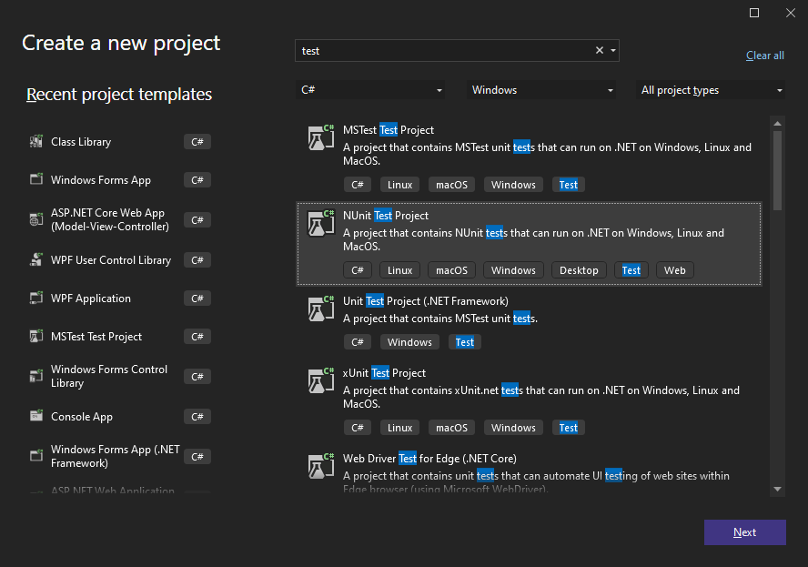Viewport: 808px width, 567px height.
Task: Click the xUnit Test Project flask icon
Action: 321,381
